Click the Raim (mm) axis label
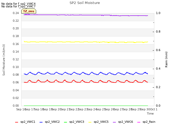 point(166,60)
